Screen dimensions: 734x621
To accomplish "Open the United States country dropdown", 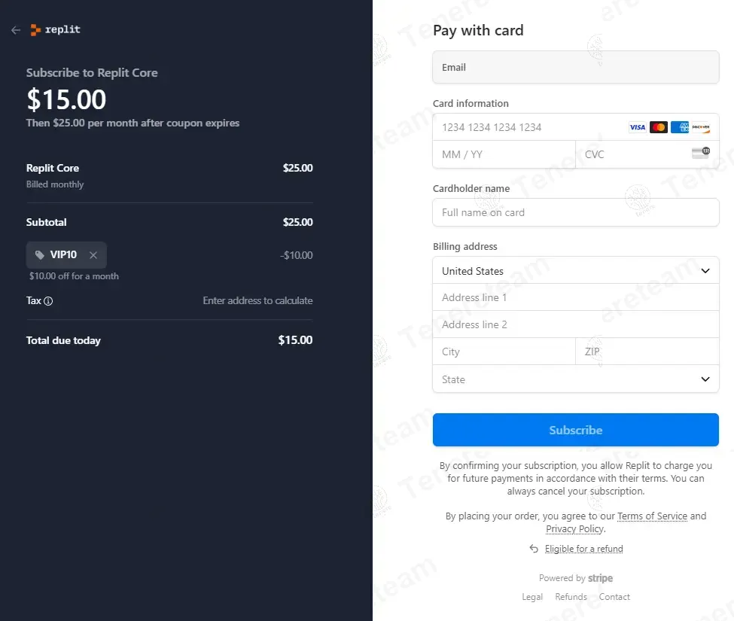I will [575, 271].
